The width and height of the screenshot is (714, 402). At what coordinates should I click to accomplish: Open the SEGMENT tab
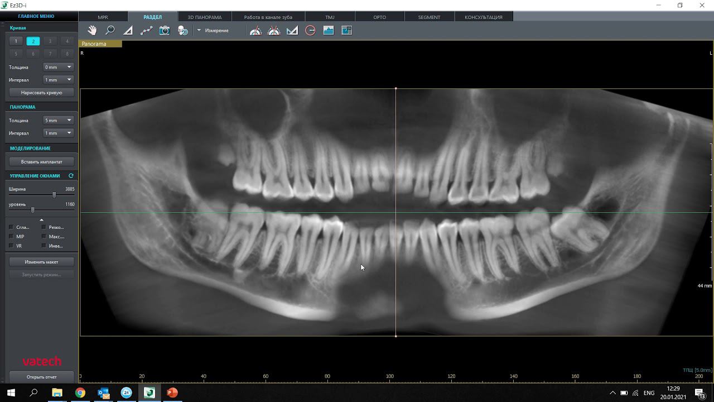tap(429, 17)
